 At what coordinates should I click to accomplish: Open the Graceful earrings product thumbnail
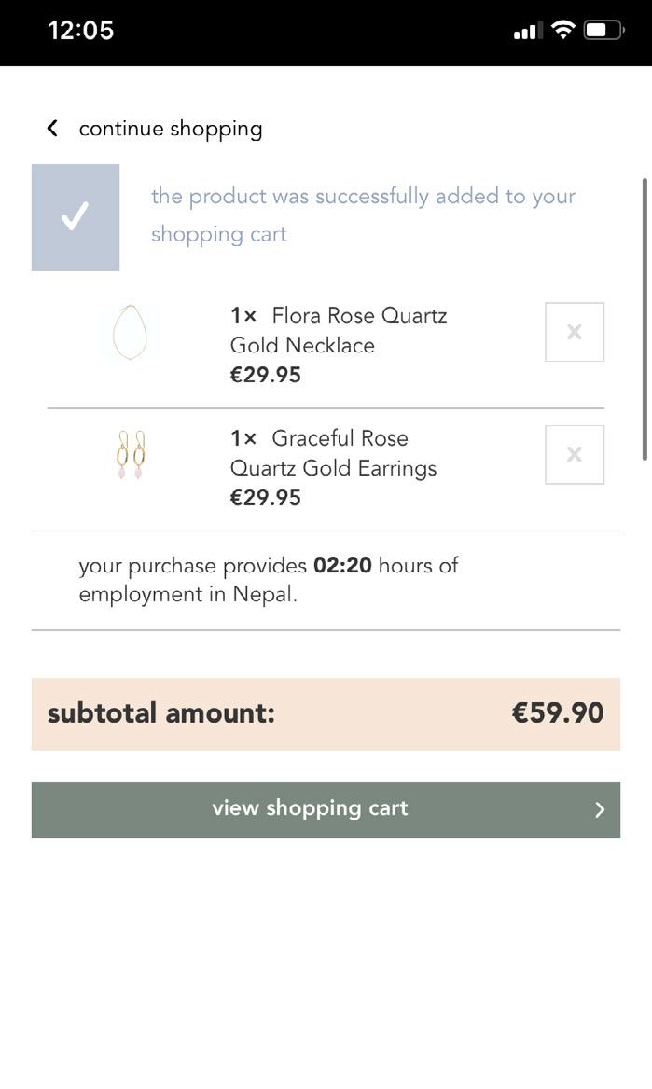(x=131, y=455)
